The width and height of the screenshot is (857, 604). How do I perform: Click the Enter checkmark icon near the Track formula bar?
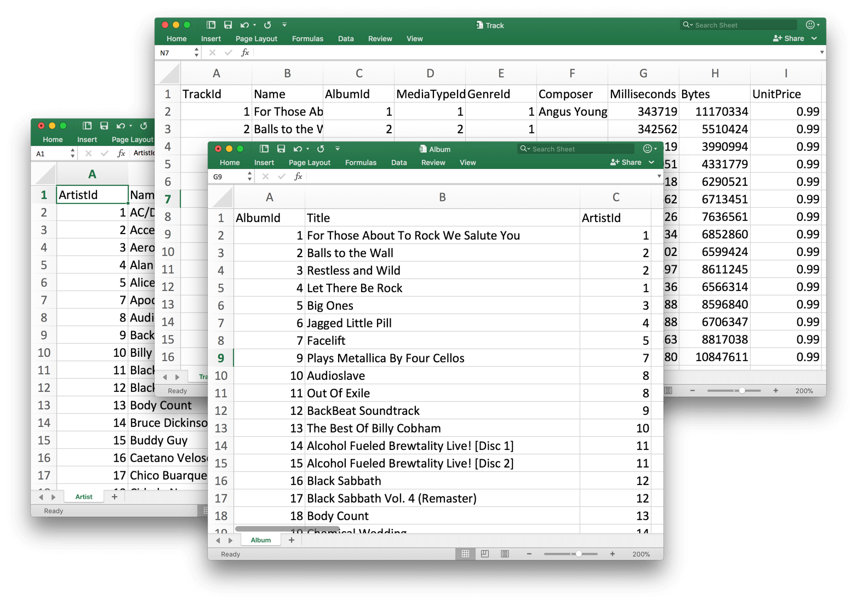coord(228,52)
